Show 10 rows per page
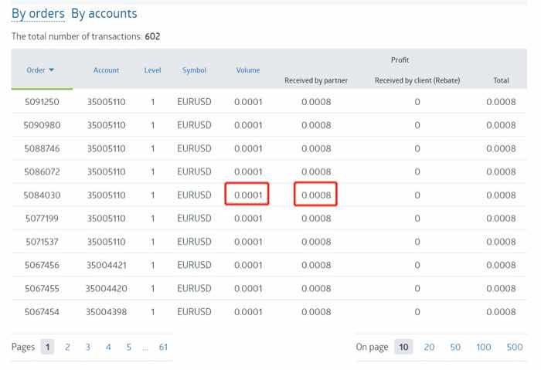541x370 pixels. pos(403,347)
